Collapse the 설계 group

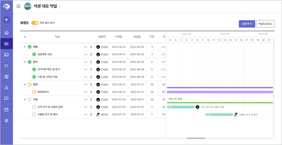pos(25,84)
